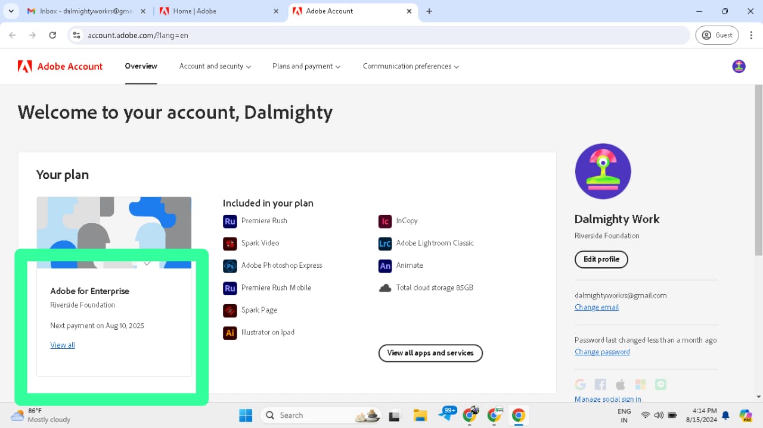Screen dimensions: 763x428
Task: Click the plan card illustration image
Action: (114, 233)
